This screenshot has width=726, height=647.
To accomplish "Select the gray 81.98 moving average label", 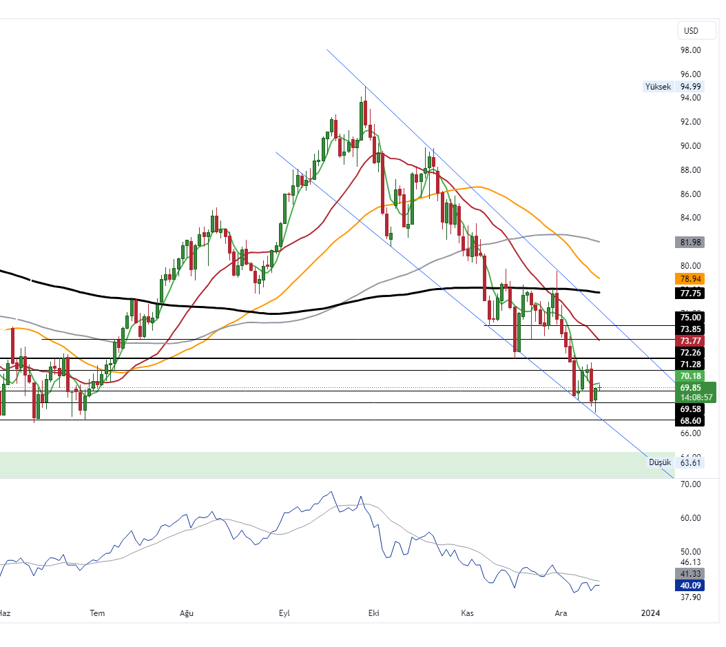I will 690,243.
